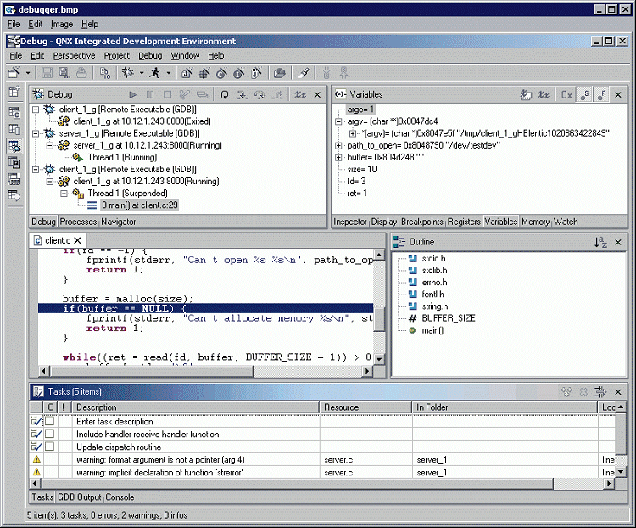Open the Run launch dropdown arrow
This screenshot has height=528, width=636.
[x=169, y=73]
